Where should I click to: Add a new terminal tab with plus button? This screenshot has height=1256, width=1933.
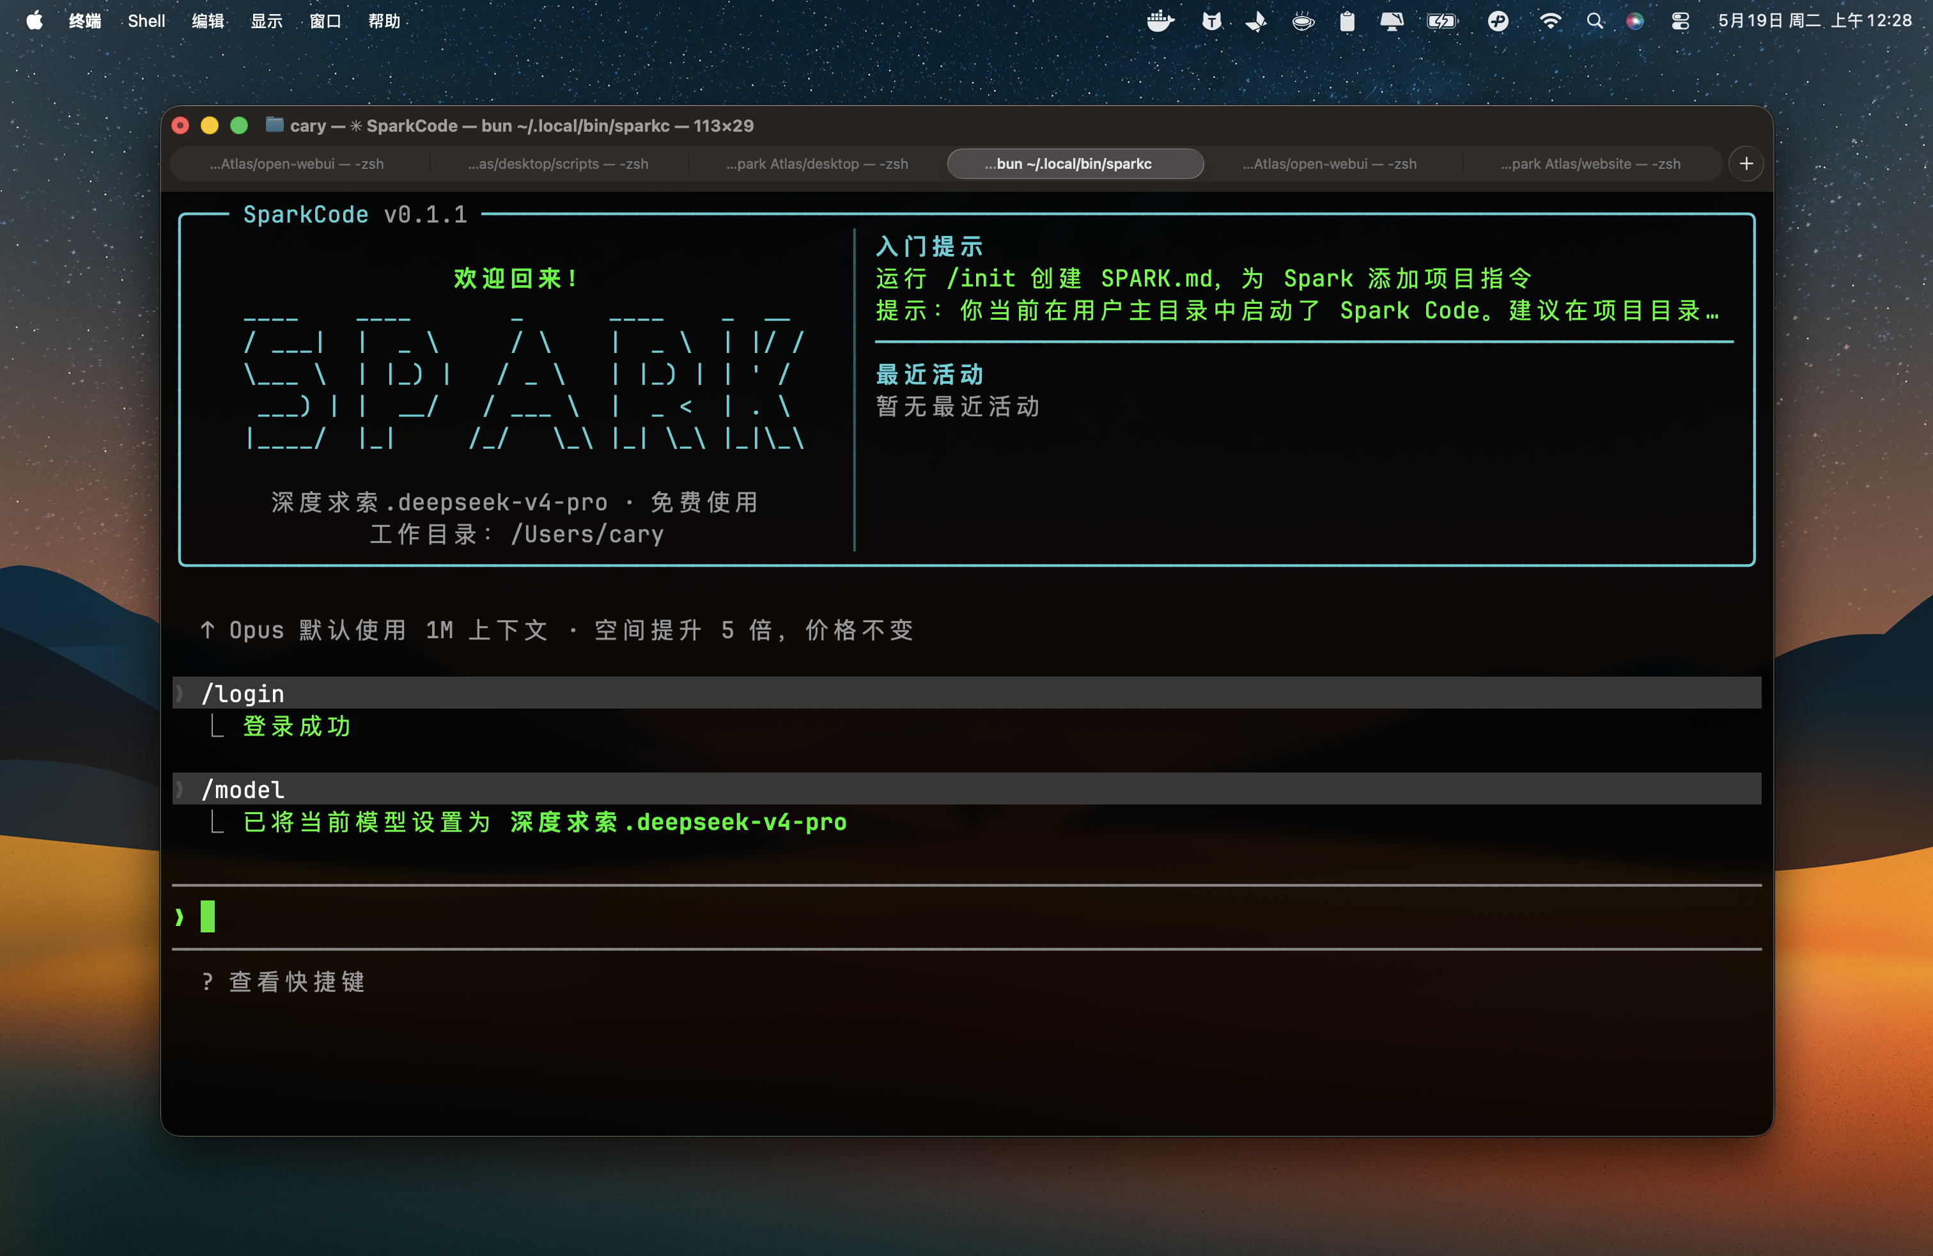tap(1746, 163)
